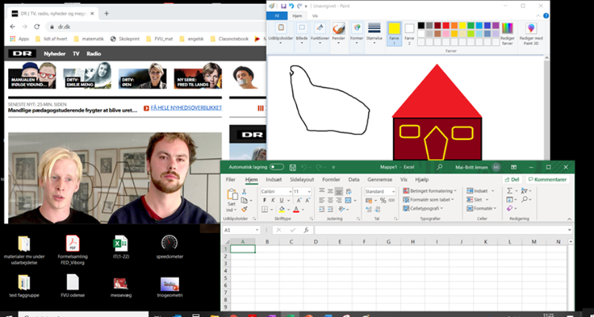Toggle Automatisk lagring switch in Excel
Screen dimensions: 594x317
276,168
